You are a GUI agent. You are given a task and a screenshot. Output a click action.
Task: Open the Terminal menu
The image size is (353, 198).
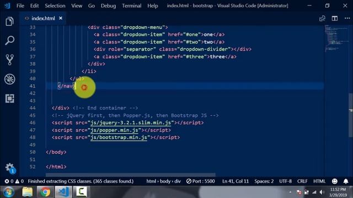point(132,5)
